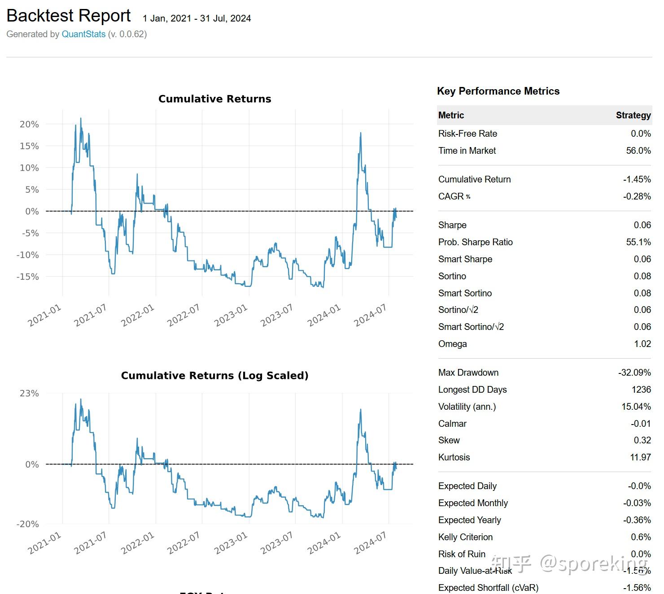This screenshot has width=664, height=594.
Task: Click the 20% y-axis label on top chart
Action: pyautogui.click(x=29, y=124)
